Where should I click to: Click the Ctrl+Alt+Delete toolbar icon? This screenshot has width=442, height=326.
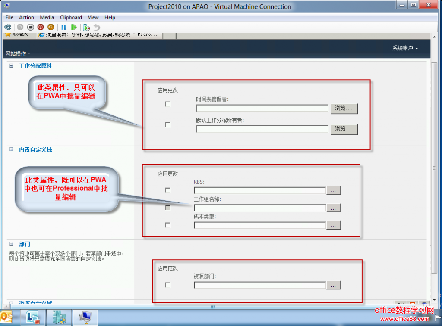pos(8,27)
